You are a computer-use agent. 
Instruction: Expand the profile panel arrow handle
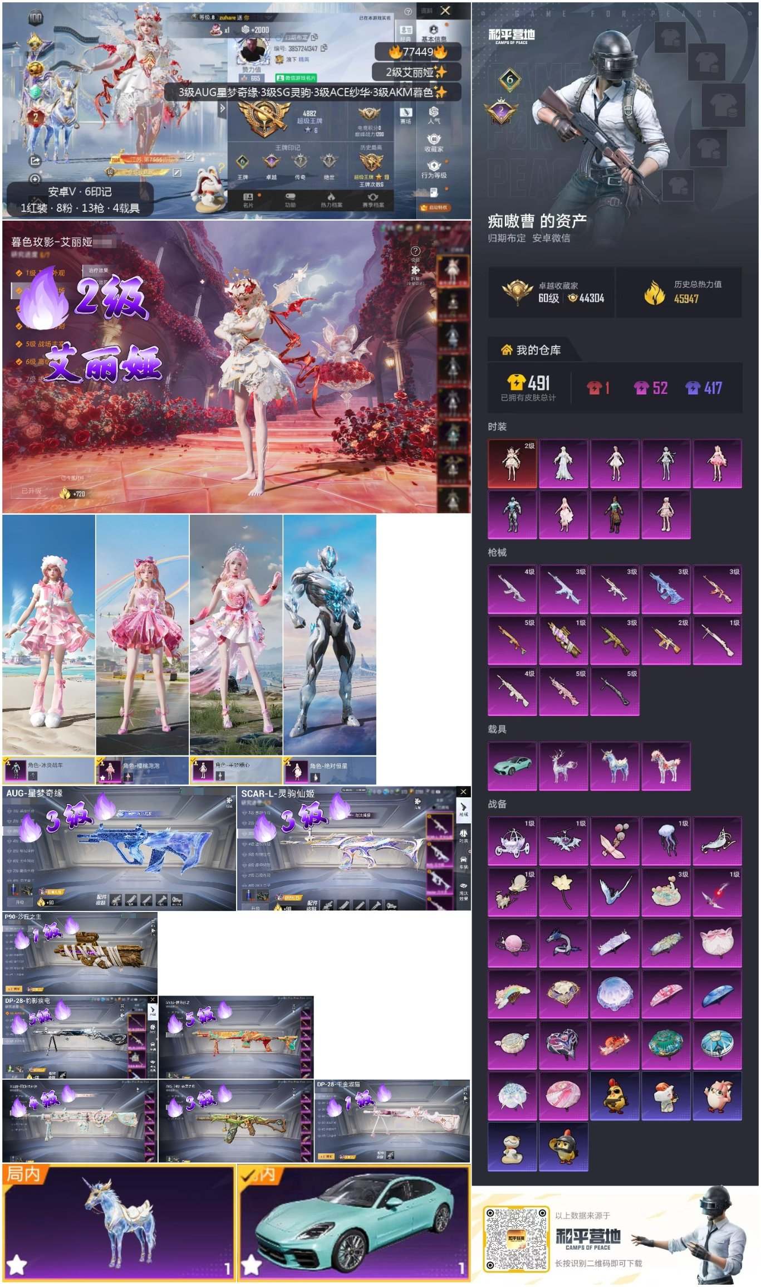pos(222,108)
